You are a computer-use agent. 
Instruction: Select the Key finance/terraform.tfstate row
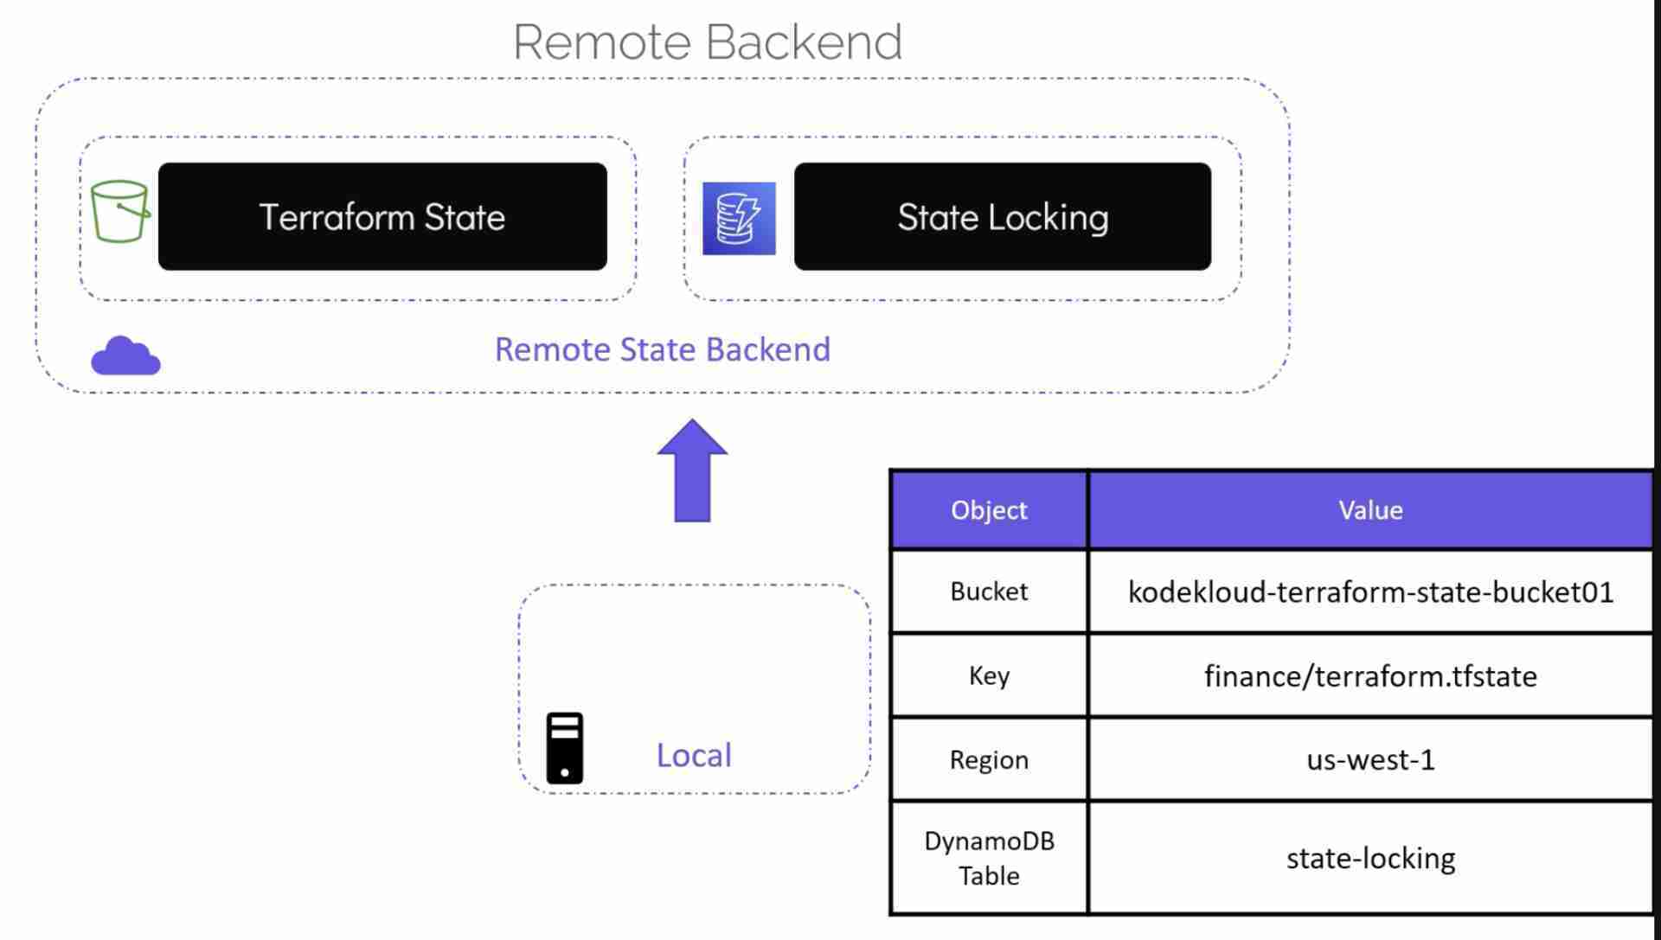[1272, 675]
